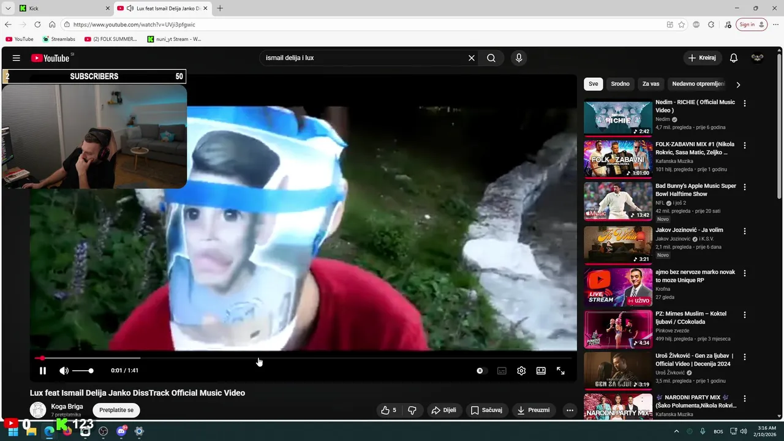Screen dimensions: 784x441
Task: Go to browser home page
Action: click(52, 24)
